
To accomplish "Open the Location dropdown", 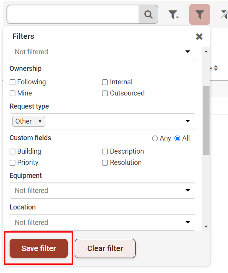I will (102, 222).
